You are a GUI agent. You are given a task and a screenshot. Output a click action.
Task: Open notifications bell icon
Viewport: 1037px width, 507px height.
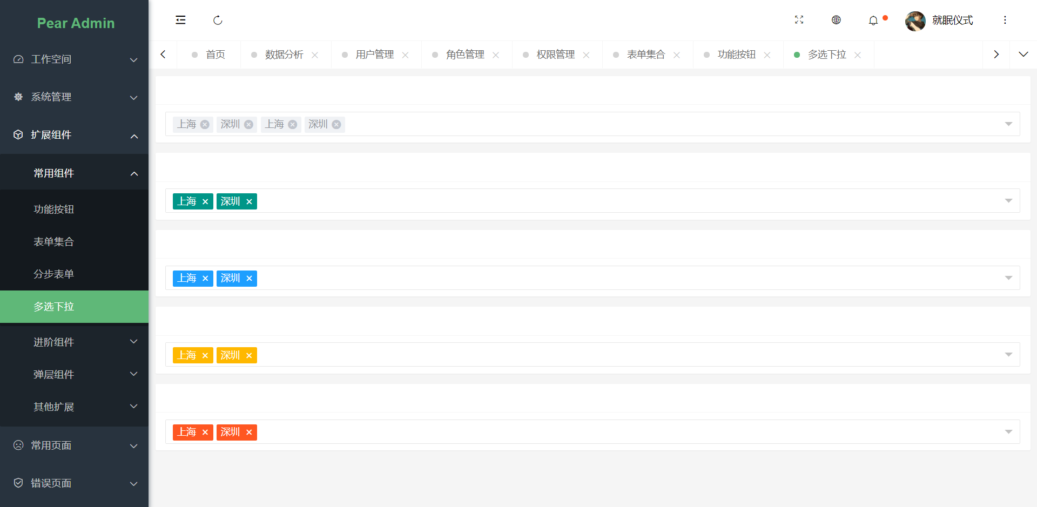[x=873, y=21]
